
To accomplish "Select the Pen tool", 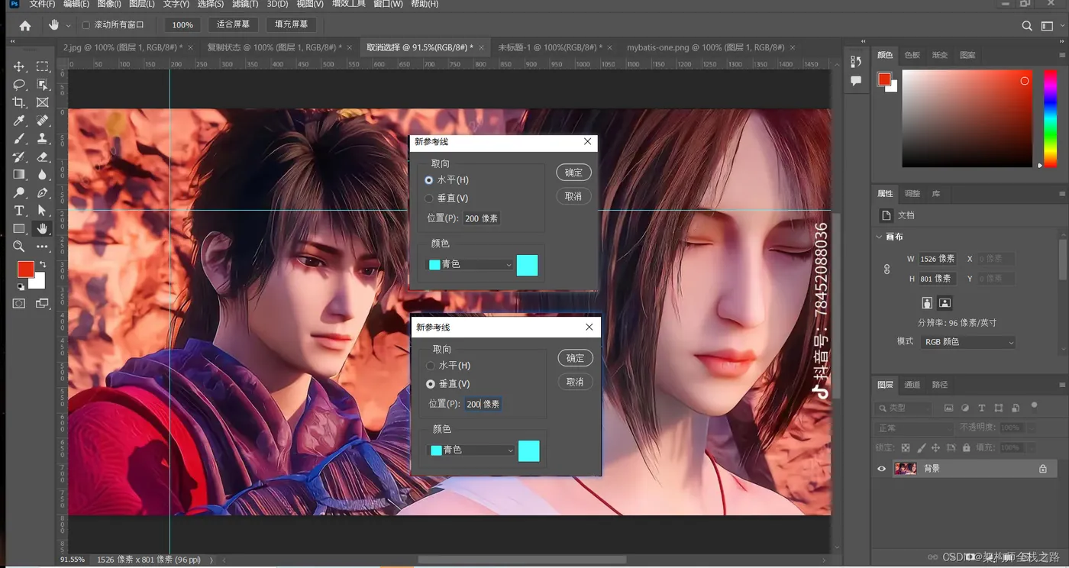I will (42, 193).
